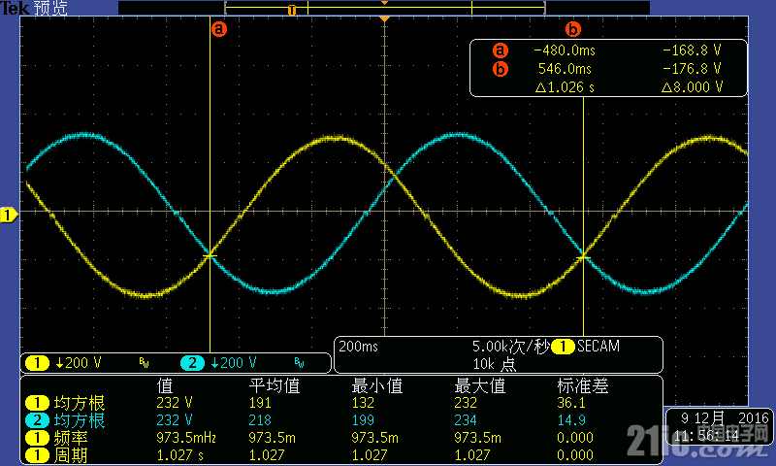Click cursor b time value 546.0ms

(565, 69)
